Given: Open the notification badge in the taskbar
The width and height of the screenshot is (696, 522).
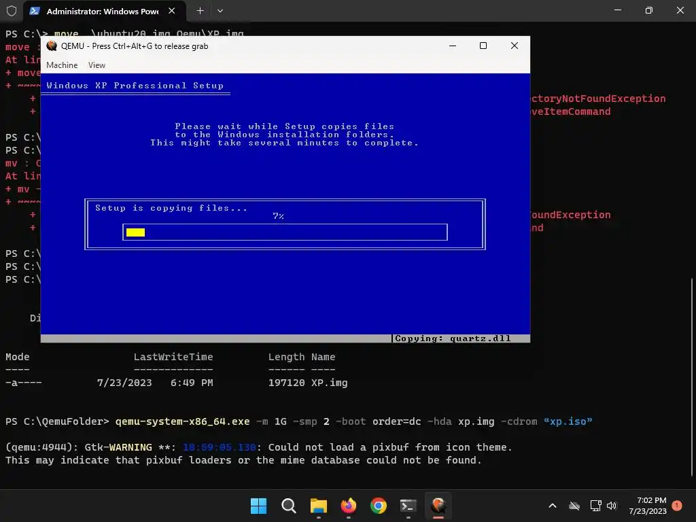Looking at the screenshot, I should pos(676,506).
